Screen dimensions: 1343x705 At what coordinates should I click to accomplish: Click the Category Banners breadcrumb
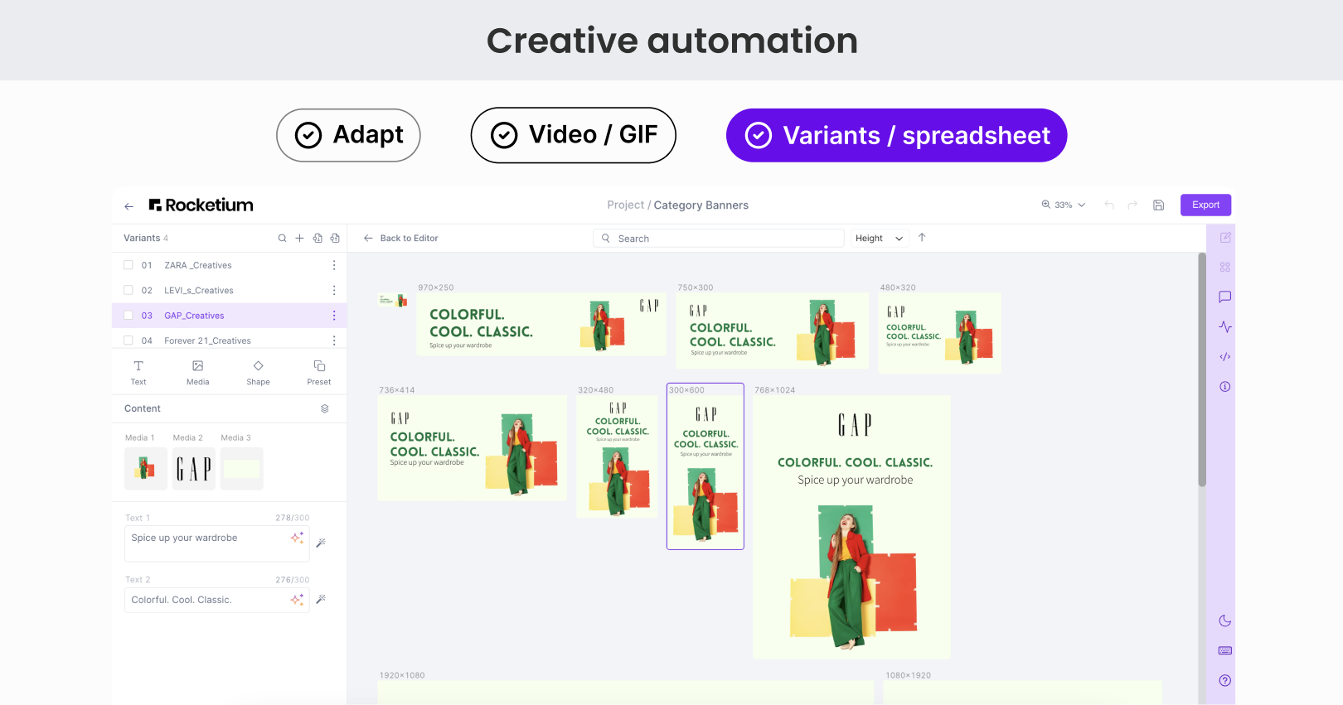point(701,205)
